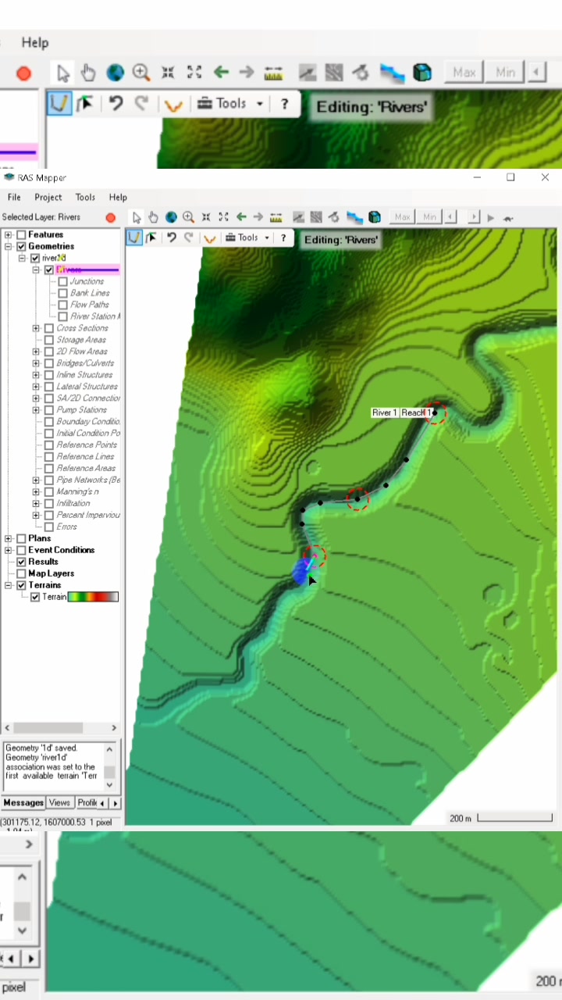Image resolution: width=562 pixels, height=1000 pixels.
Task: Expand the Plans tree node
Action: tap(9, 538)
